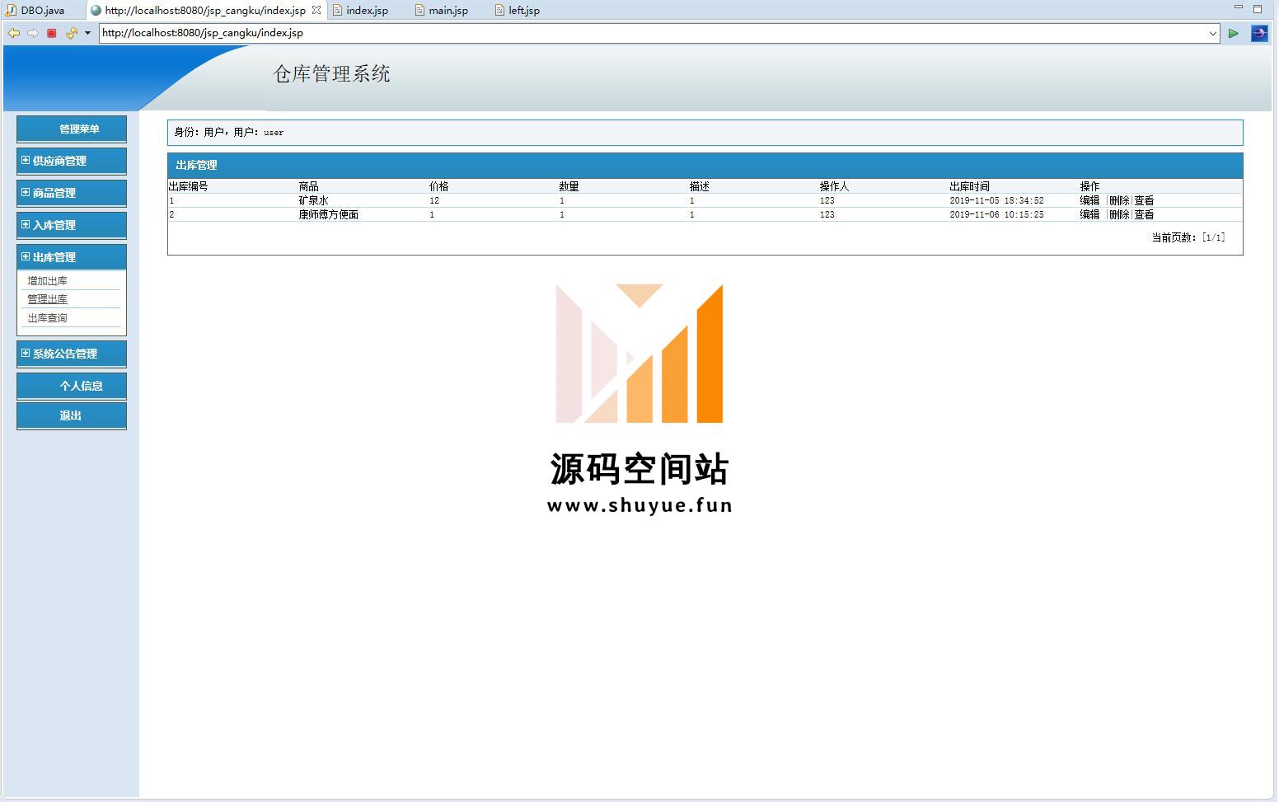Screen dimensions: 1279x802
Task: Focus the URL address field
Action: [x=654, y=33]
